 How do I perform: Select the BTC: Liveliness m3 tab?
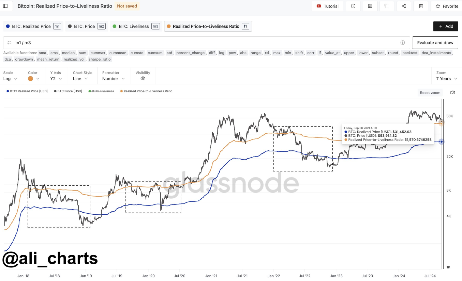coord(136,26)
